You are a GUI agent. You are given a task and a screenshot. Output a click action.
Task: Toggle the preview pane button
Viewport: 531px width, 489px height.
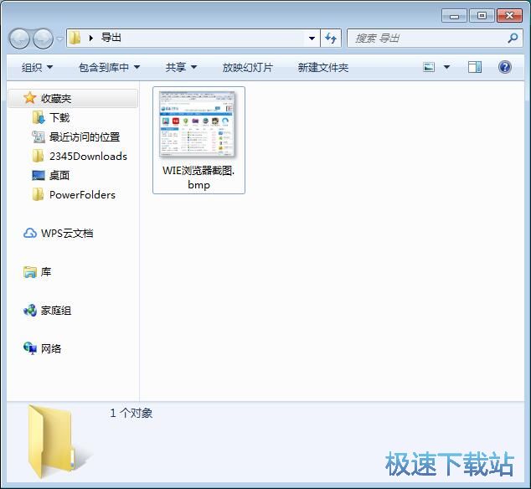pyautogui.click(x=475, y=67)
